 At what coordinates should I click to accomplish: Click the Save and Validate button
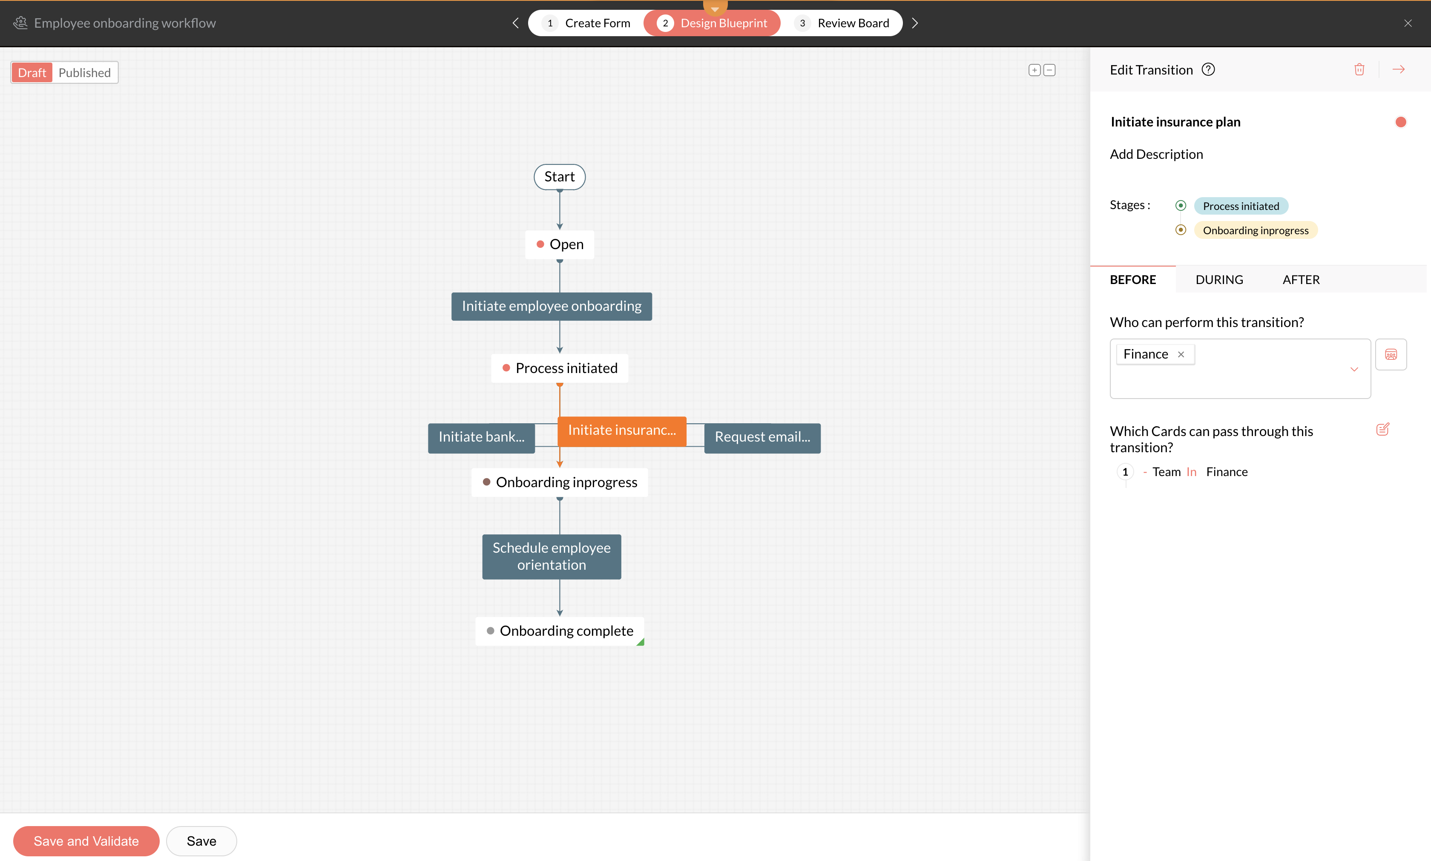(86, 841)
